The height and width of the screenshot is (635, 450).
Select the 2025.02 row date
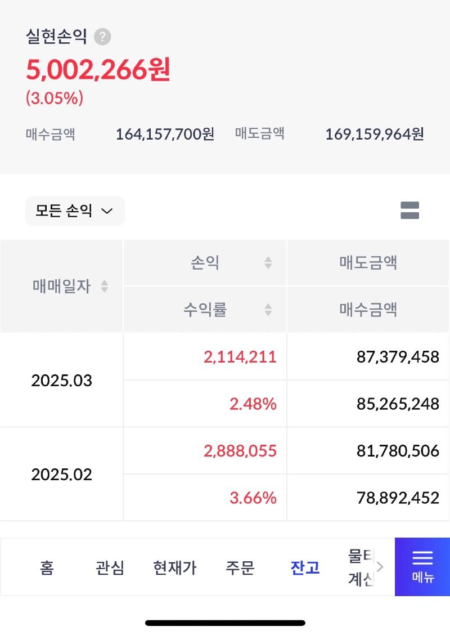[61, 474]
